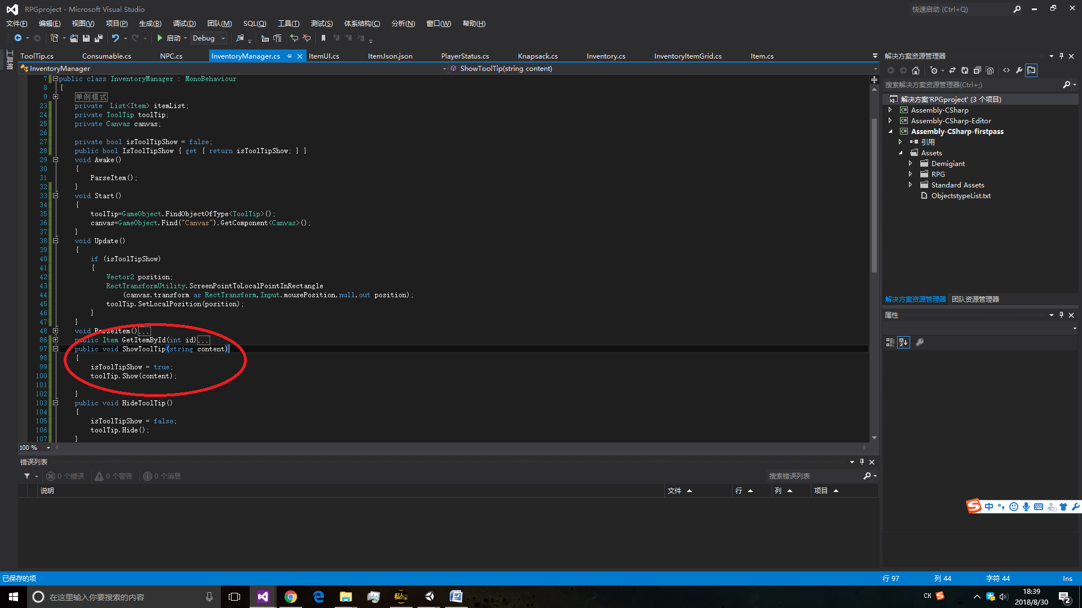
Task: Expand the collapsed 单例模式 region
Action: pyautogui.click(x=55, y=97)
